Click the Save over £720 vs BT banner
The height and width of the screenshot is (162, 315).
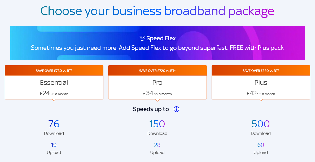[x=157, y=71]
